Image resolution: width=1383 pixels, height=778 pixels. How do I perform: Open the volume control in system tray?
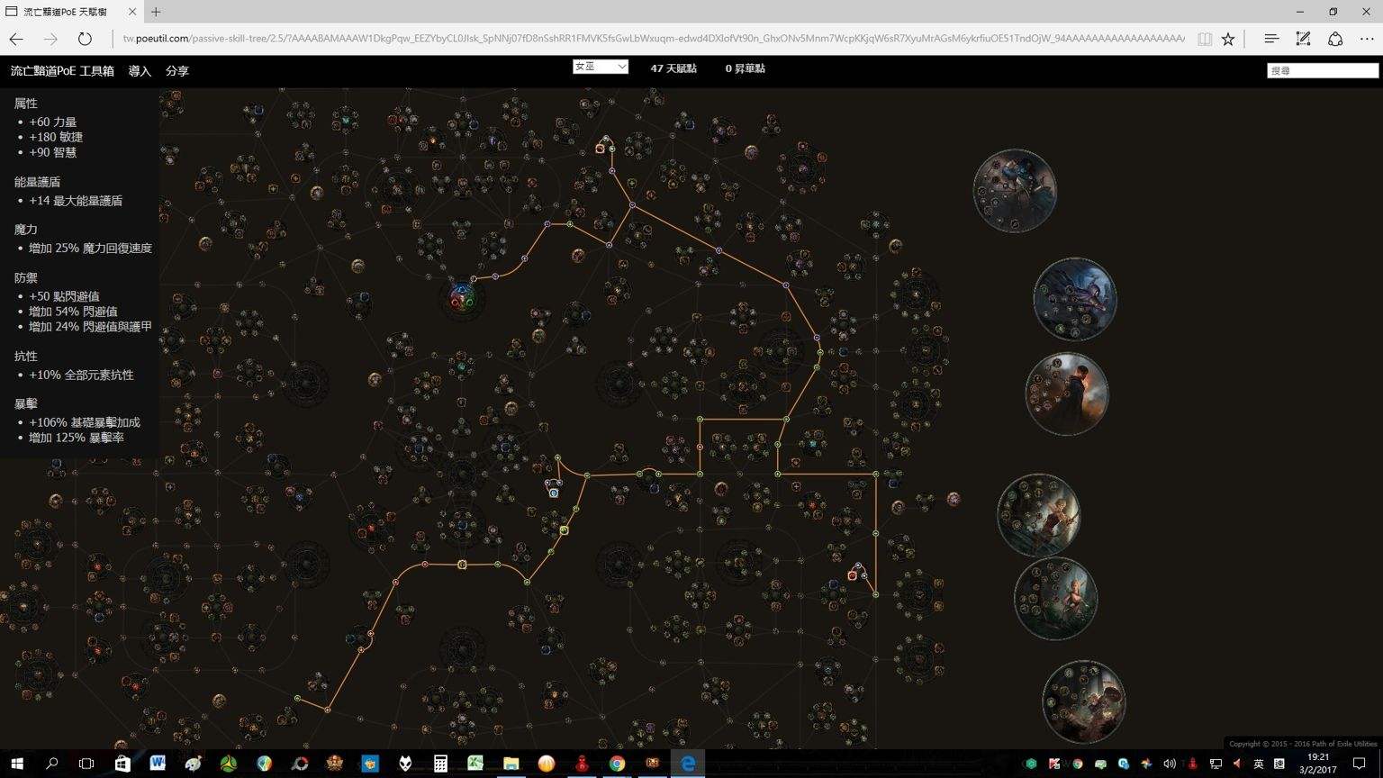(x=1169, y=764)
